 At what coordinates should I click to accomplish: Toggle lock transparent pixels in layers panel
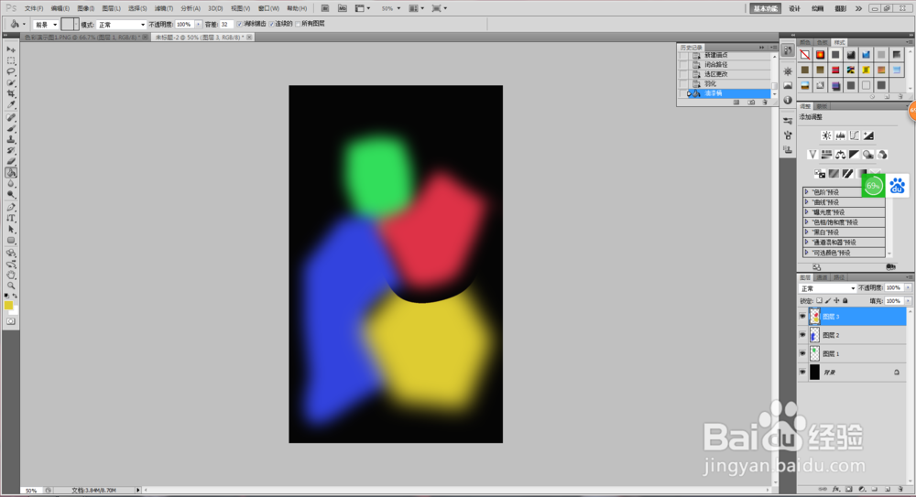click(x=819, y=301)
